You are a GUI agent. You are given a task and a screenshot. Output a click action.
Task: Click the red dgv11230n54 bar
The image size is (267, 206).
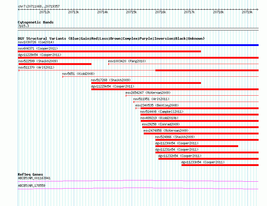[x=197, y=146]
